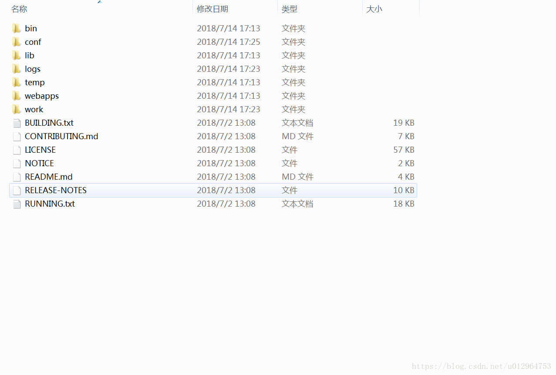Click the 57 KB size of LICENSE
Viewport: 556px width, 375px height.
click(404, 150)
